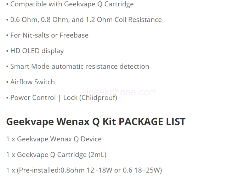The image size is (238, 180).
Task: Click the "Lock (Childproof)" text
Action: coord(90,98)
